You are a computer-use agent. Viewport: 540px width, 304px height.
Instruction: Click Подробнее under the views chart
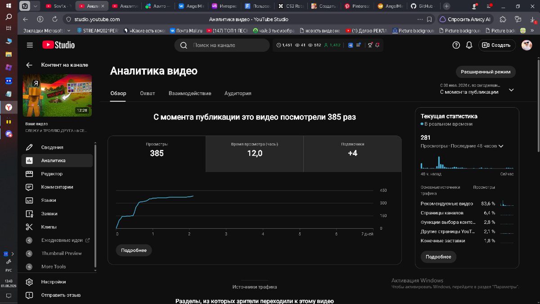[x=134, y=250]
